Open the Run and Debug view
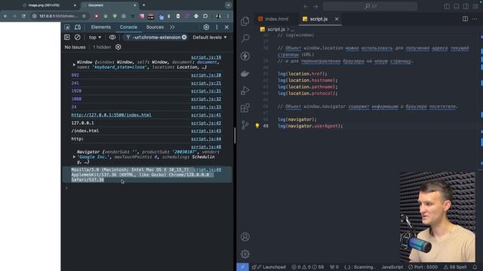This screenshot has width=483, height=271. (245, 90)
